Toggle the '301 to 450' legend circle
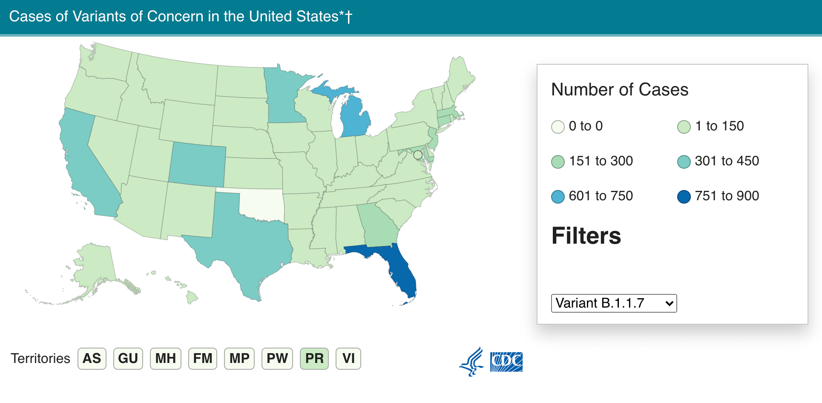This screenshot has height=403, width=822. click(x=684, y=162)
